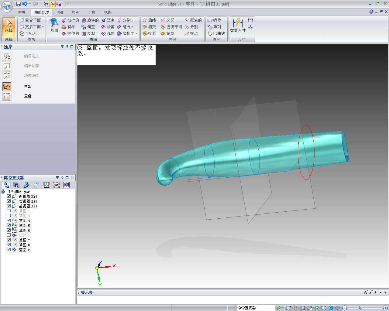
Task: Click the 投影 project curve tool
Action: pyautogui.click(x=149, y=33)
